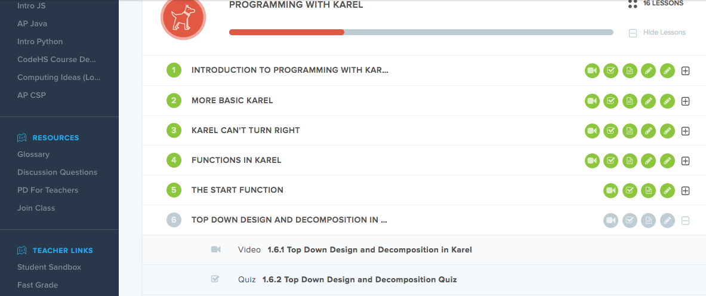Open the Glossary resource link
The image size is (706, 296).
pos(33,155)
